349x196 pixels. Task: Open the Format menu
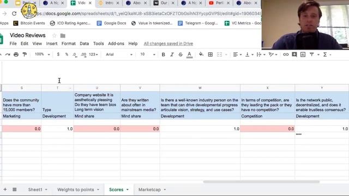click(x=68, y=44)
